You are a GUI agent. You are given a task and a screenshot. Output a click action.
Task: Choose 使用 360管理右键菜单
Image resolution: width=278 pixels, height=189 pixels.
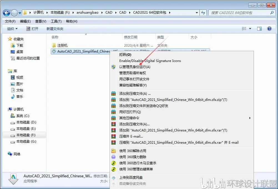click(x=136, y=169)
